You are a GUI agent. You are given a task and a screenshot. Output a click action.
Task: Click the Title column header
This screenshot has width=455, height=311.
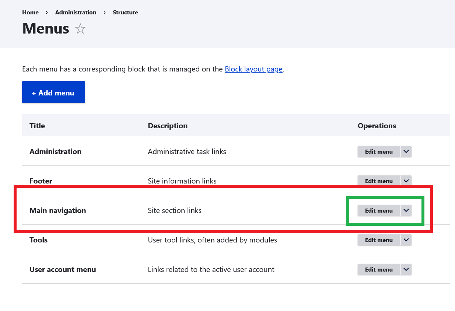37,126
